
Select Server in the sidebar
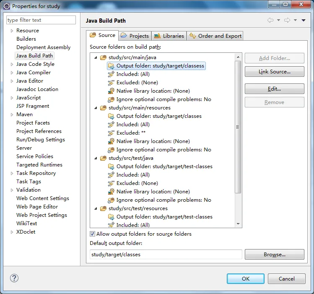click(24, 148)
